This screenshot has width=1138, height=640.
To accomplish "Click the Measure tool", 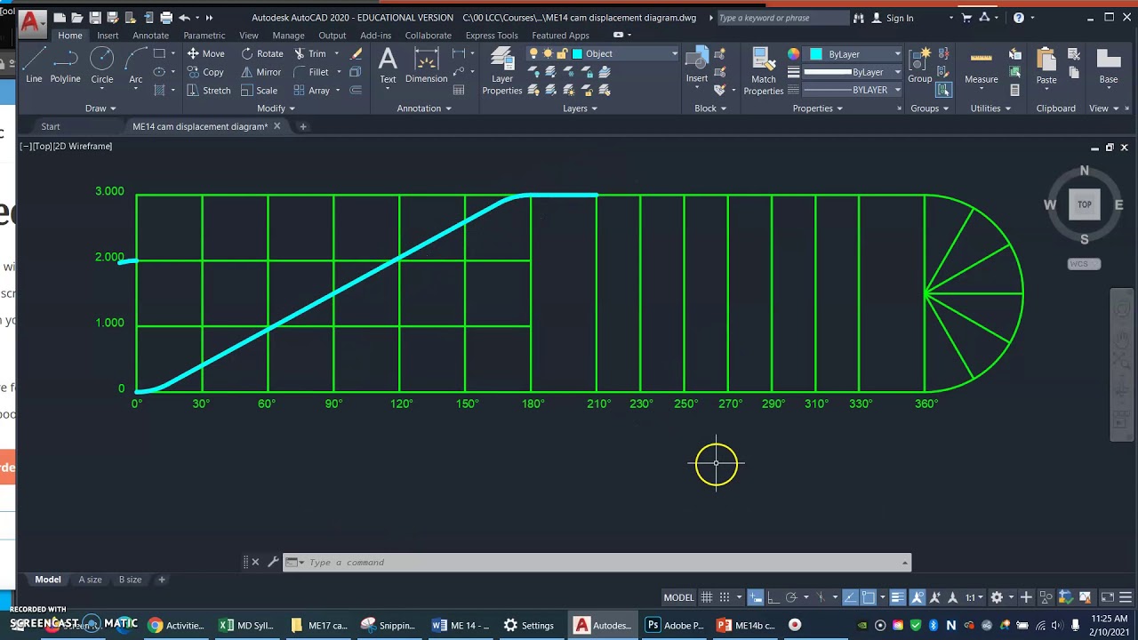I will (x=982, y=66).
